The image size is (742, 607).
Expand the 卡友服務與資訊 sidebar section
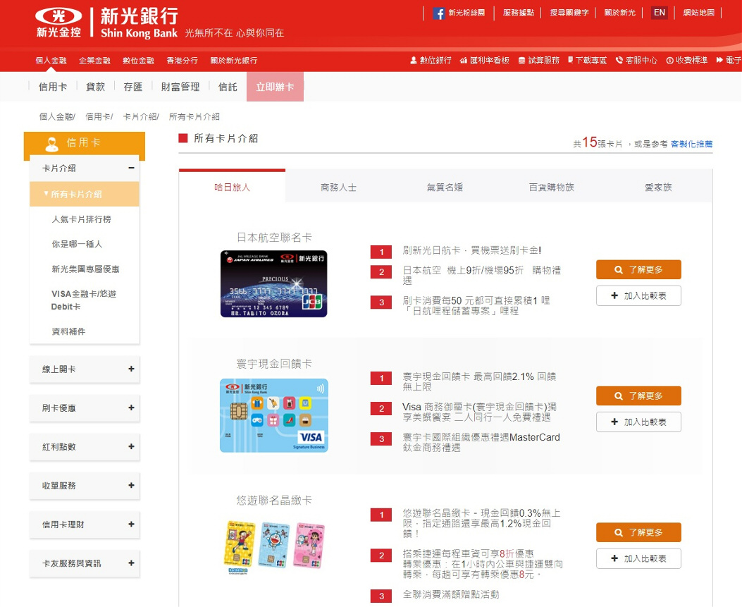pos(131,563)
